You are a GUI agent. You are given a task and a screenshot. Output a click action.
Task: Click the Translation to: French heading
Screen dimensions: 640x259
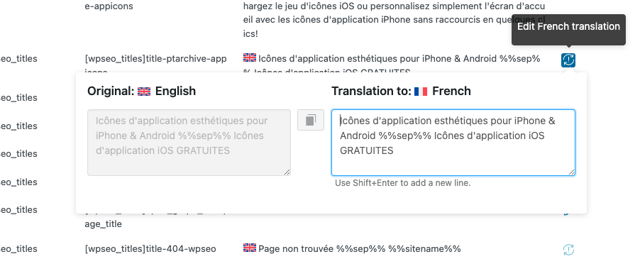pyautogui.click(x=401, y=91)
